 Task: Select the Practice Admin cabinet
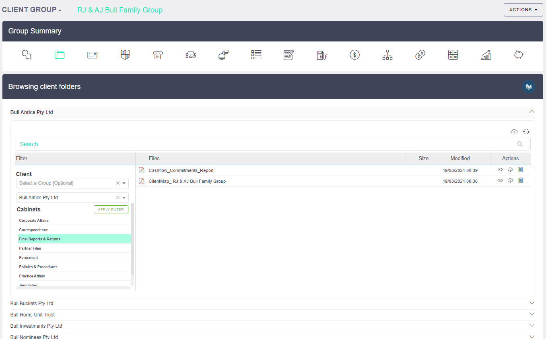point(74,276)
